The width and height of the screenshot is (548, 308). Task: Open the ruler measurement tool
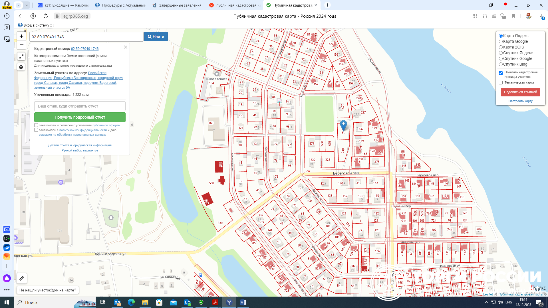tap(22, 278)
